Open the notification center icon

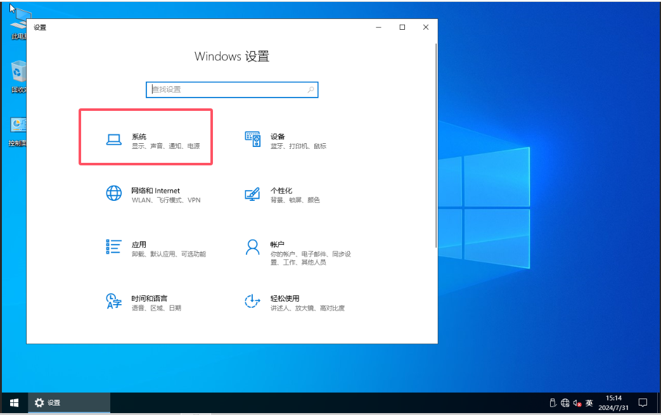point(643,403)
